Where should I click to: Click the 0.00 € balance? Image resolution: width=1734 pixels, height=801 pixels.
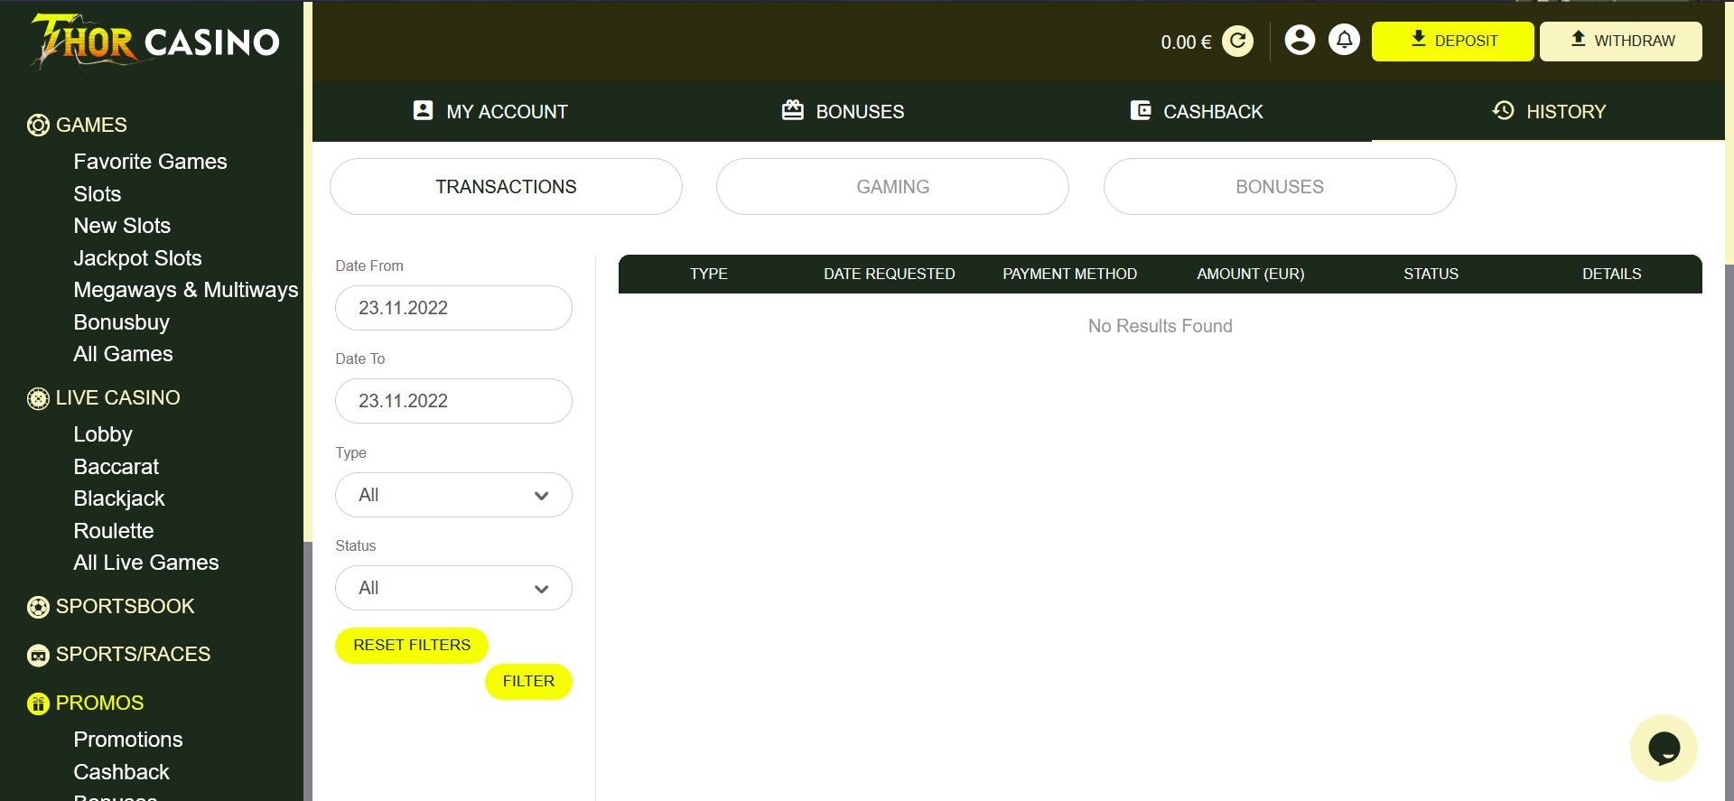(x=1186, y=42)
